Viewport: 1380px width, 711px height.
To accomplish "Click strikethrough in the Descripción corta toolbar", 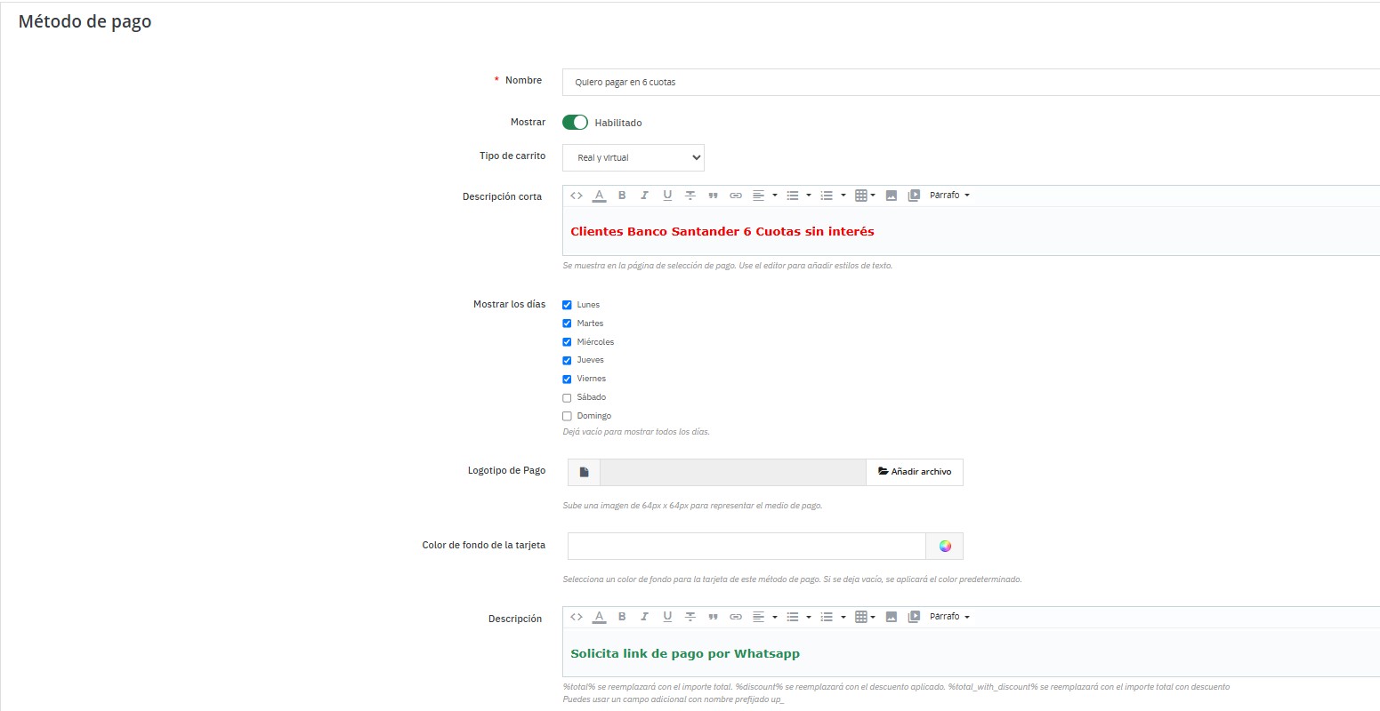I will (690, 196).
